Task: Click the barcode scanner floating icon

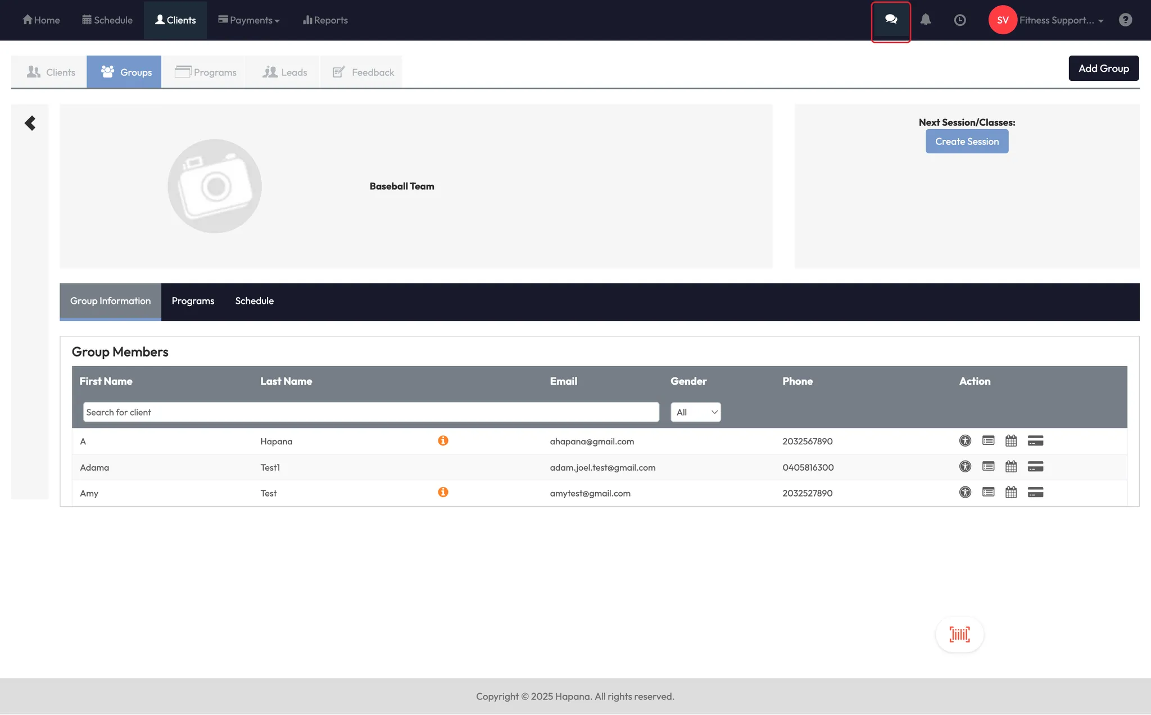Action: [959, 635]
